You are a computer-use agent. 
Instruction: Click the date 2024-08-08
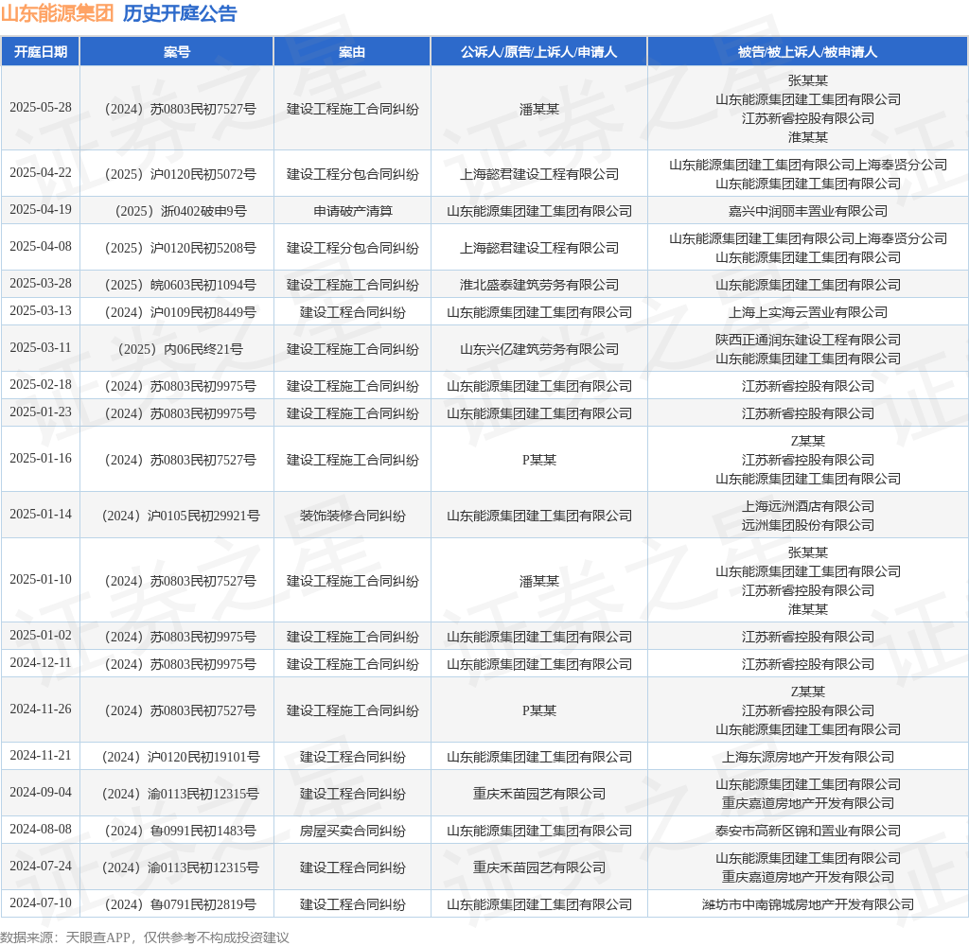pos(41,830)
